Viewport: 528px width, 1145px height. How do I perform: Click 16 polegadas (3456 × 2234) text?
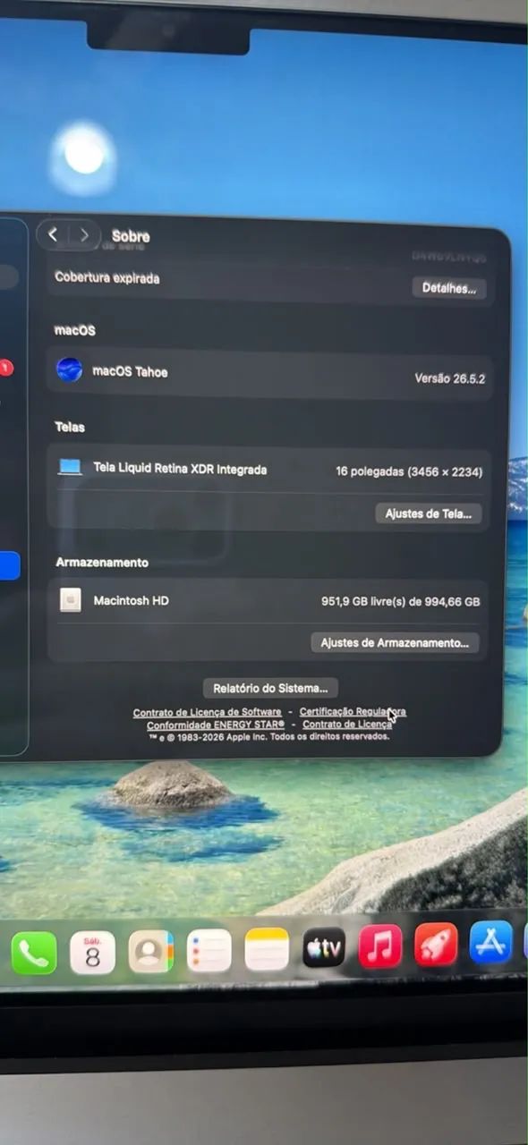(409, 471)
